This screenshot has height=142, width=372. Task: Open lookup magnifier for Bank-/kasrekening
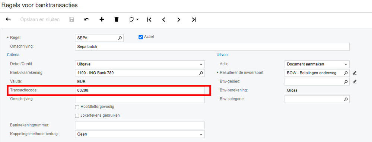pos(201,73)
